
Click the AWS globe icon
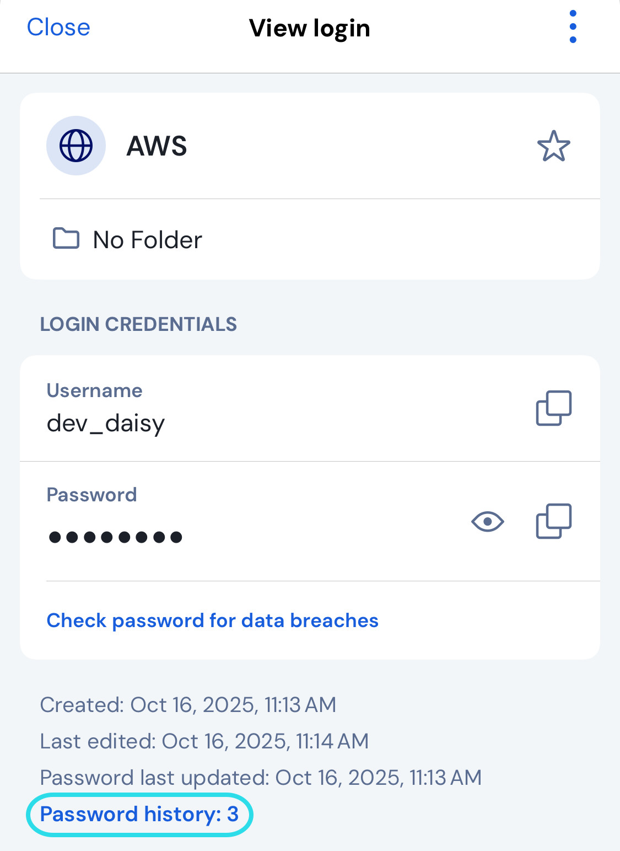[x=76, y=146]
